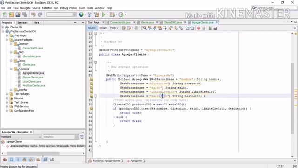The image size is (298, 168).
Task: Toggle Sort by Source in Navigator
Action: 52,160
